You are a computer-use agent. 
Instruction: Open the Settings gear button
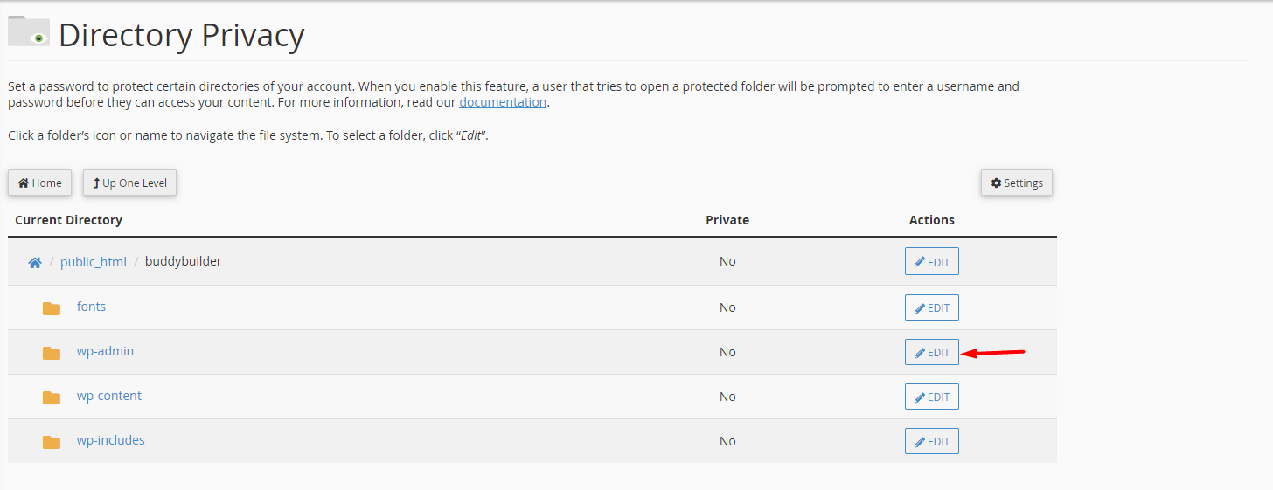tap(1017, 183)
